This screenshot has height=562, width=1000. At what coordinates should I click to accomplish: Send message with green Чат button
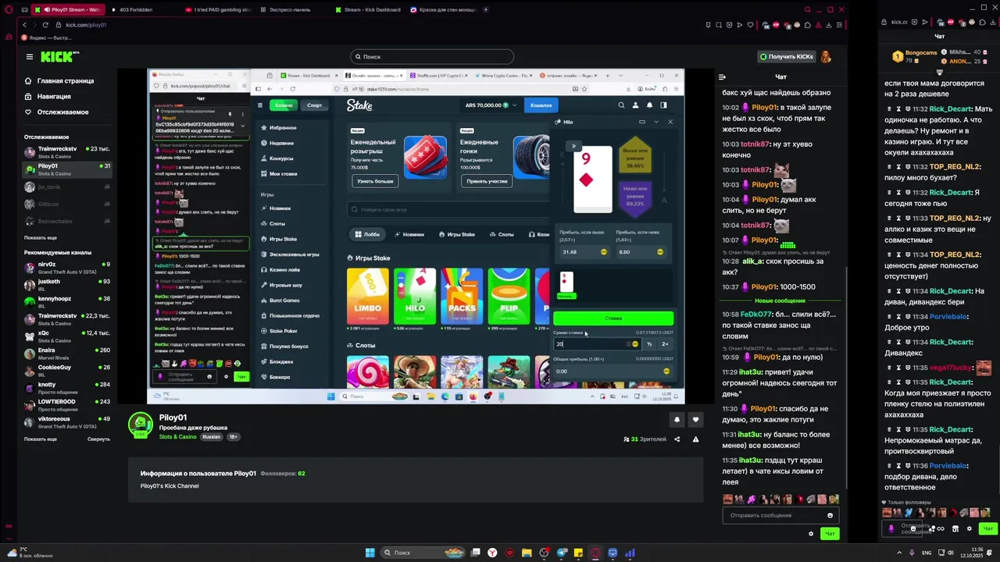[830, 534]
